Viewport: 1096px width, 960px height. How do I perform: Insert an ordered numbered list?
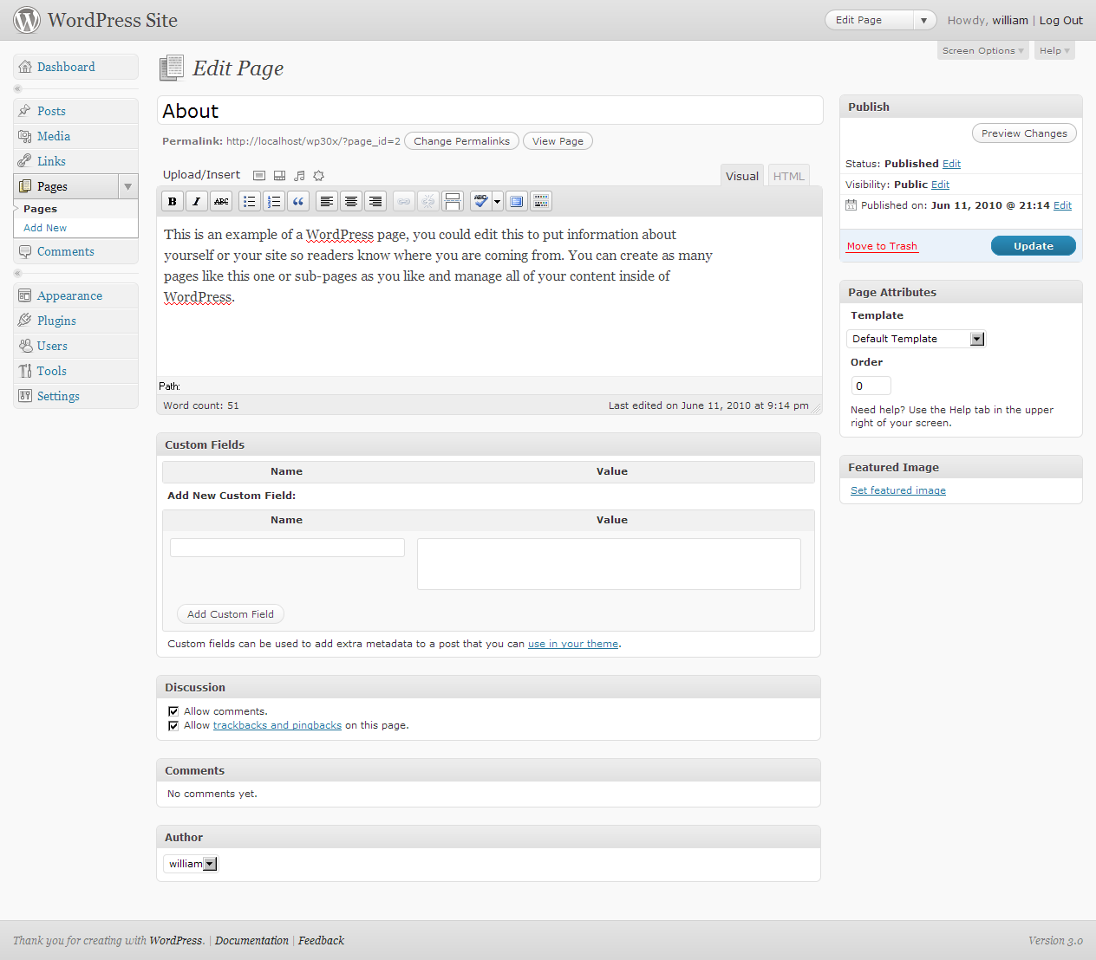point(274,202)
